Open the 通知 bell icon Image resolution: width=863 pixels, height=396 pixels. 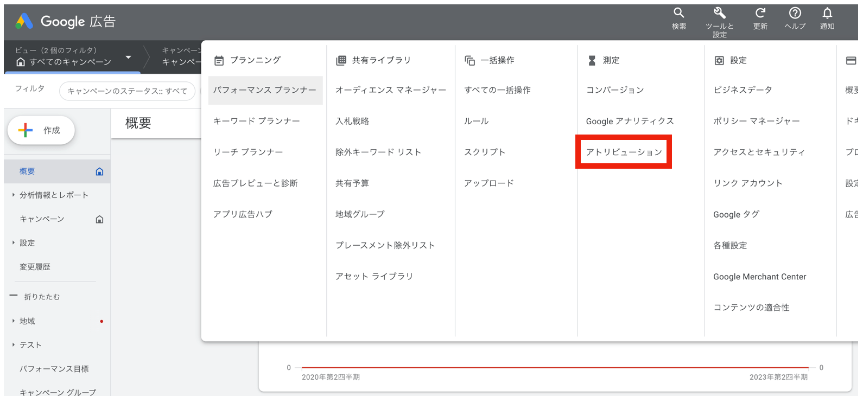pyautogui.click(x=827, y=13)
